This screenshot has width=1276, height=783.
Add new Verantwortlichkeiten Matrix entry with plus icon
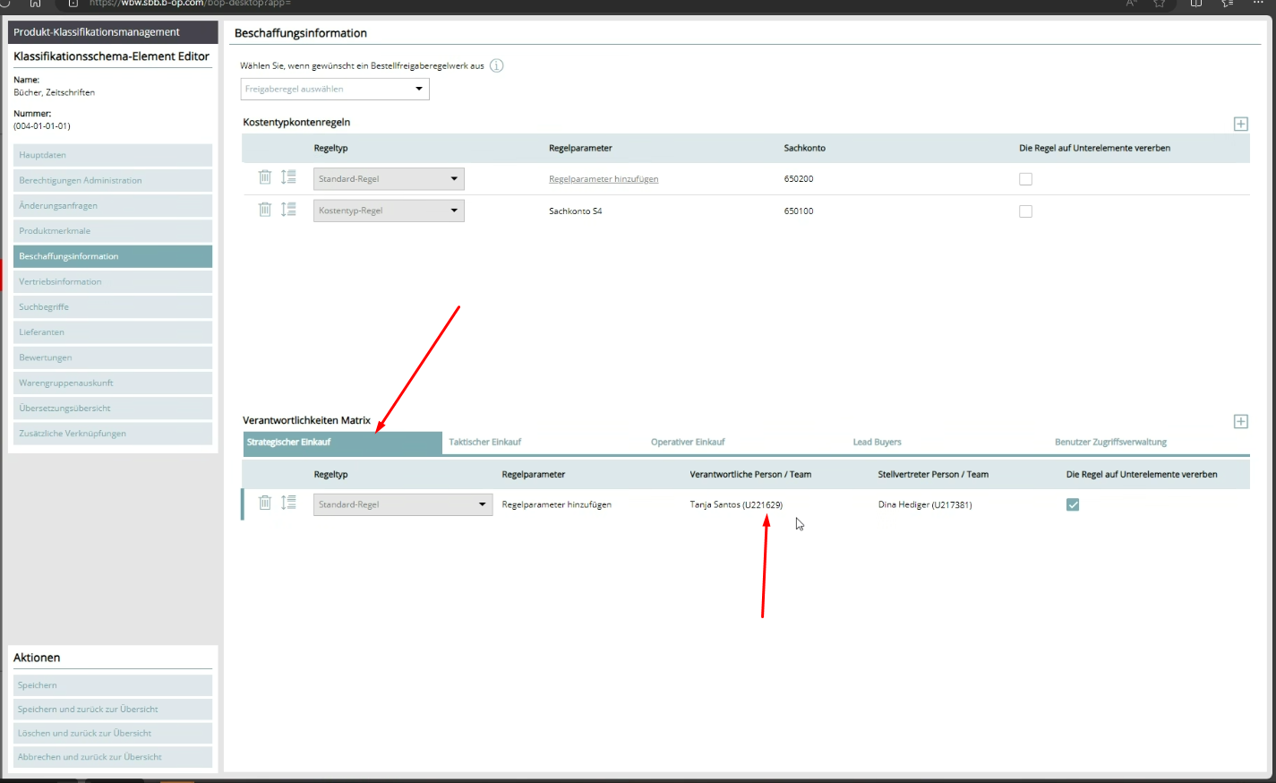1240,422
